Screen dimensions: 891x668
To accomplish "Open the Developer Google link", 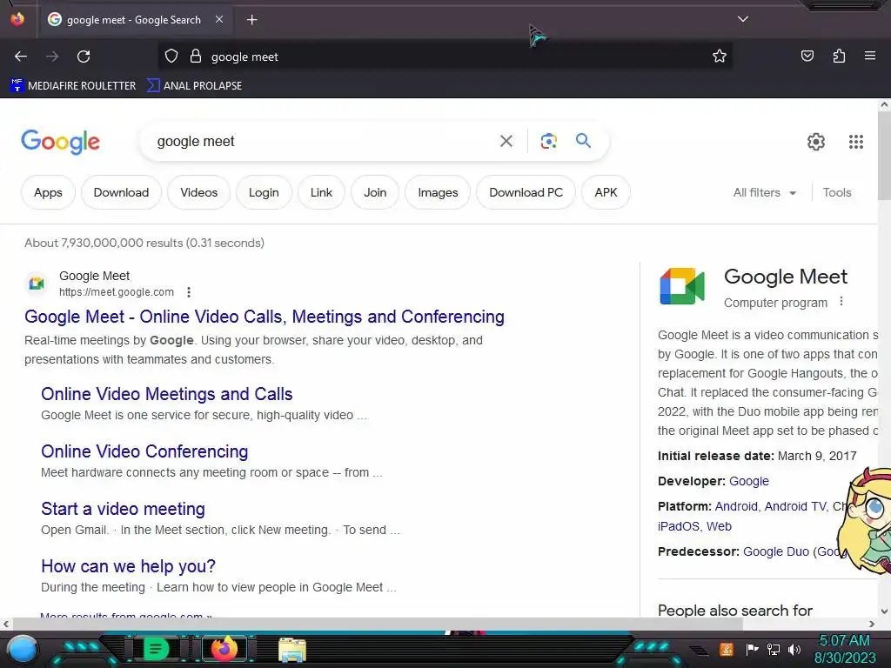I will [749, 481].
